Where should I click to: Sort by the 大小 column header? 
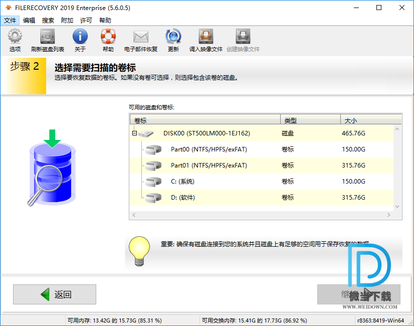pyautogui.click(x=371, y=120)
